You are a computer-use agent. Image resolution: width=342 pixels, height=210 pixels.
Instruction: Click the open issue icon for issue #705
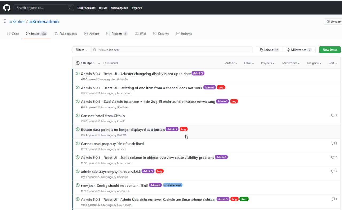point(78,88)
